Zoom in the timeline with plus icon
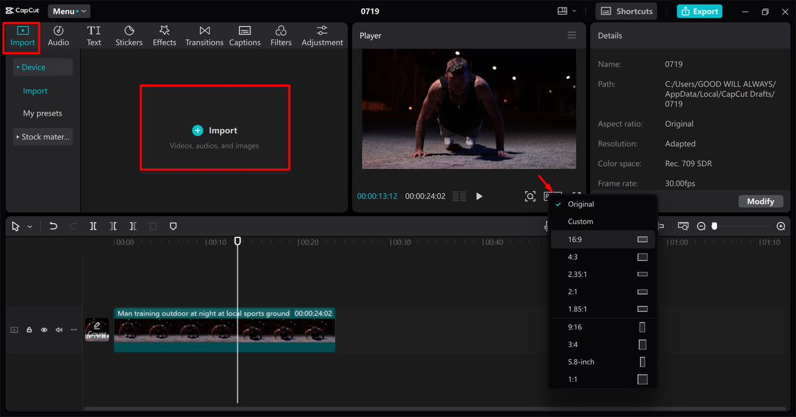The image size is (796, 417). pyautogui.click(x=781, y=226)
